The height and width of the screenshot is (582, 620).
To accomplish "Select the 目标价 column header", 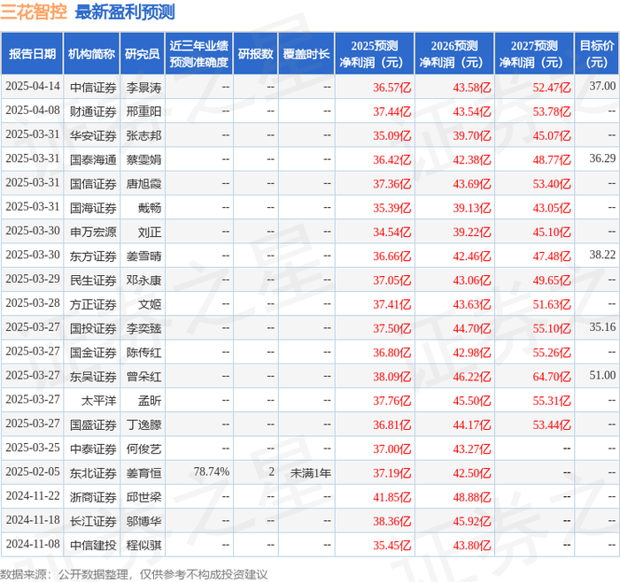I will (597, 54).
